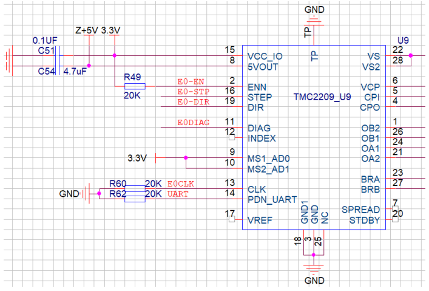Image resolution: width=429 pixels, height=291 pixels.
Task: Click the 20K value under R49
Action: (132, 95)
